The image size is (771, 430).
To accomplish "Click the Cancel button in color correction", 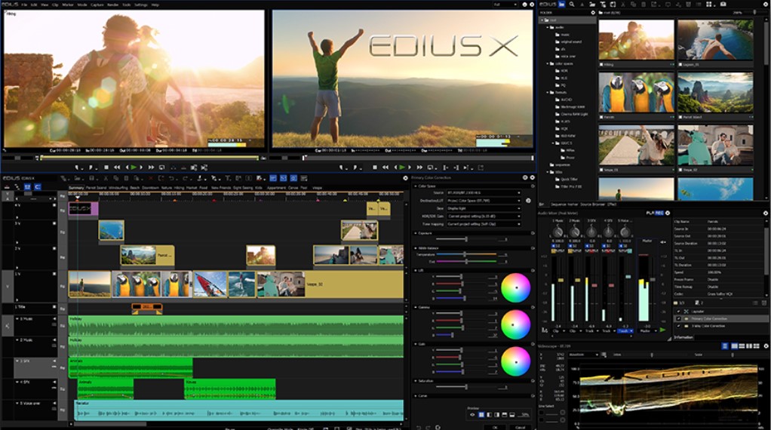I will point(520,427).
